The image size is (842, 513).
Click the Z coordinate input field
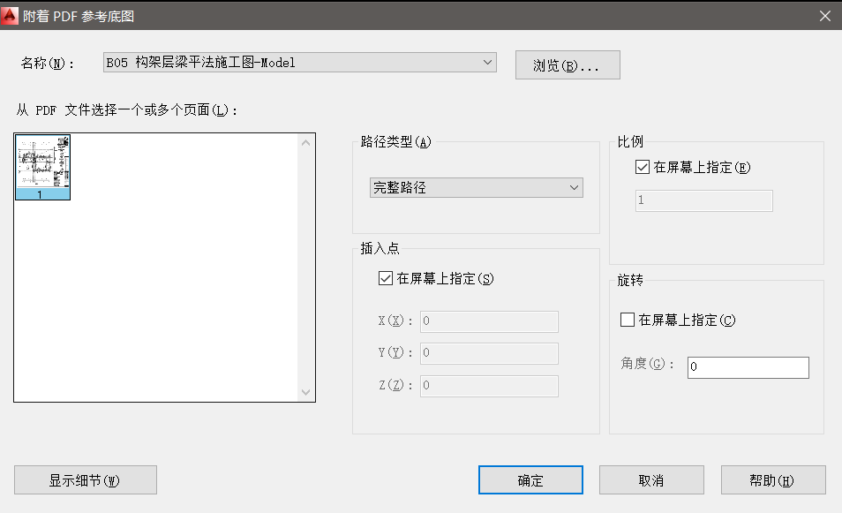click(489, 386)
